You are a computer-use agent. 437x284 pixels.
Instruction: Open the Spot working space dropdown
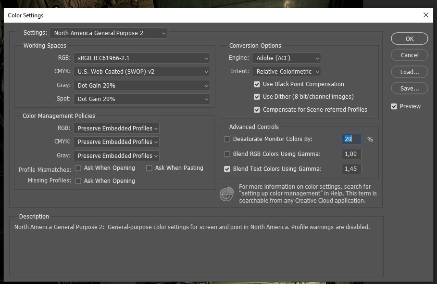(141, 99)
